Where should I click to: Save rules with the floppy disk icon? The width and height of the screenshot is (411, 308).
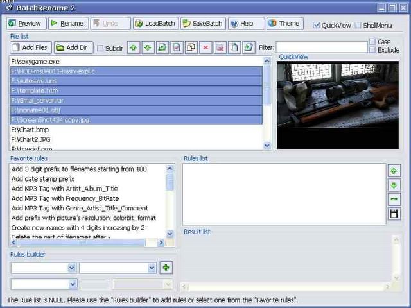(394, 214)
